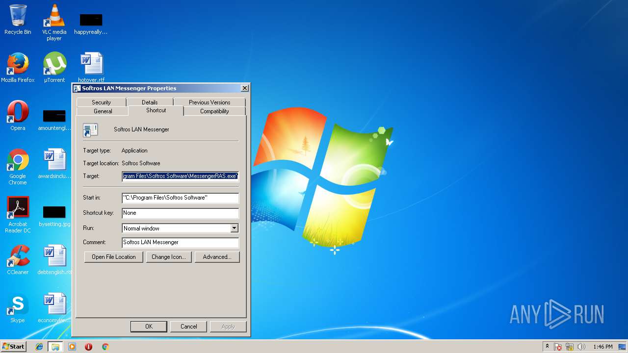This screenshot has height=353, width=628.
Task: Click the clock showing 1:46 PM
Action: [602, 347]
